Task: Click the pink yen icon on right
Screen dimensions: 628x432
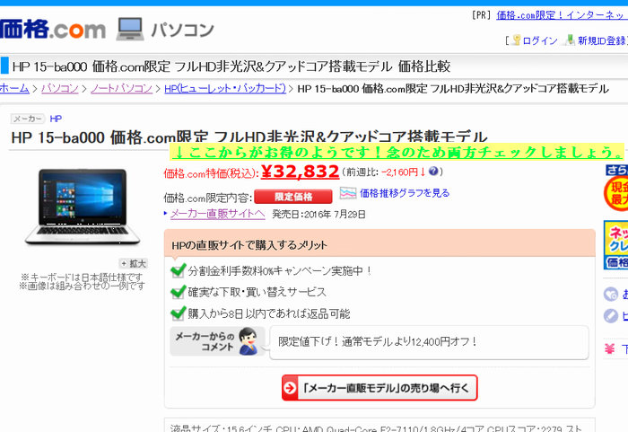Action: (x=609, y=349)
